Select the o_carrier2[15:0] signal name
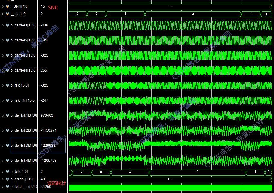 click(23, 40)
